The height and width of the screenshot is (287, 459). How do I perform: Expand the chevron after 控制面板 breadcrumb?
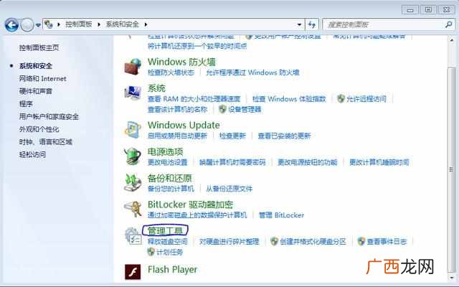pos(99,24)
